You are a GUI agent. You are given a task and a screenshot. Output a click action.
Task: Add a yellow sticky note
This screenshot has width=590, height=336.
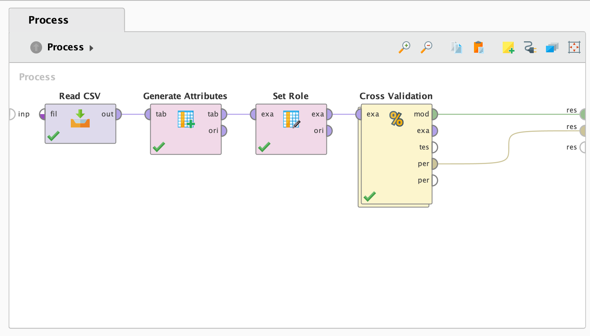[508, 48]
